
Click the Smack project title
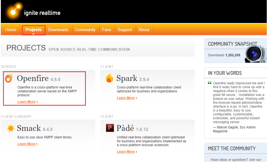click(x=29, y=128)
